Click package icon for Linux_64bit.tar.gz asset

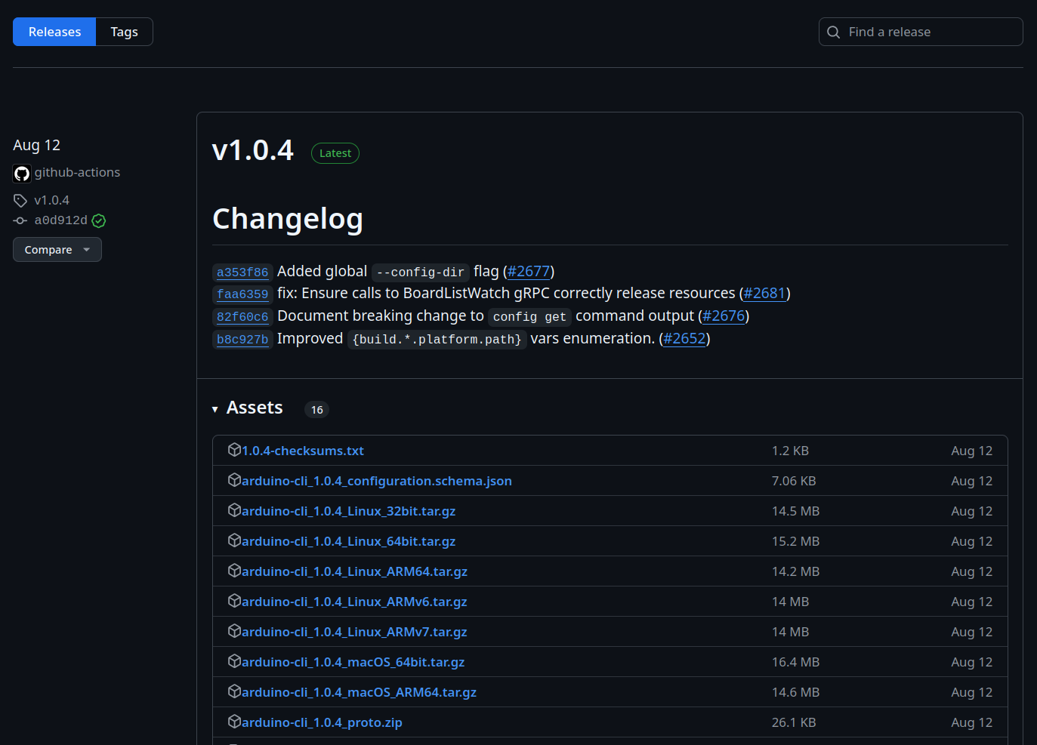tap(234, 540)
